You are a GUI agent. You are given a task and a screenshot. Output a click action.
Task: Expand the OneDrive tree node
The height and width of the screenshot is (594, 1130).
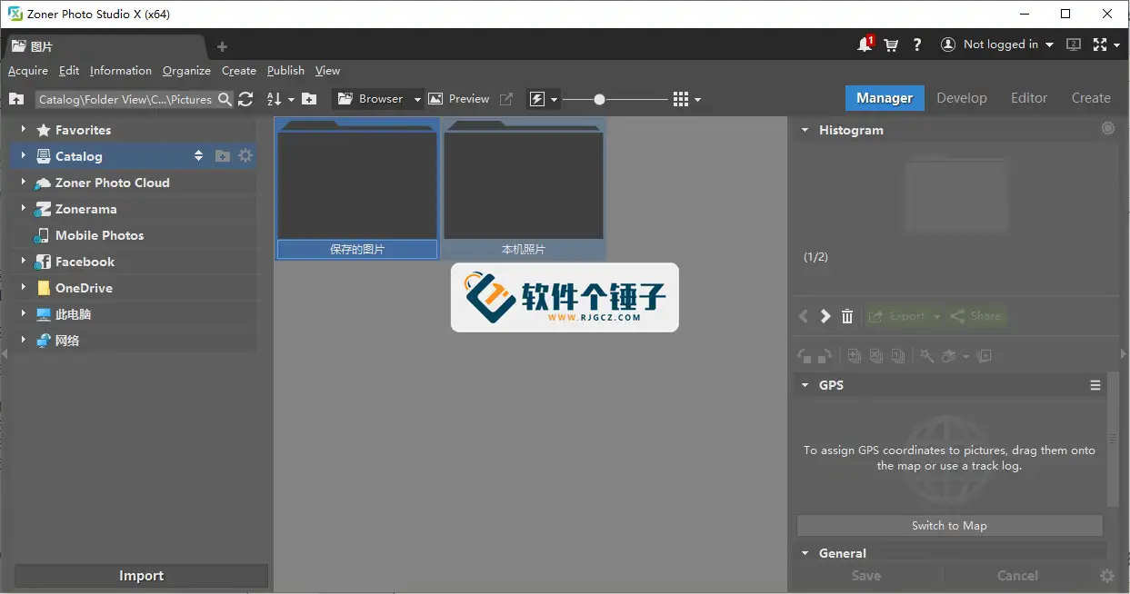click(23, 288)
